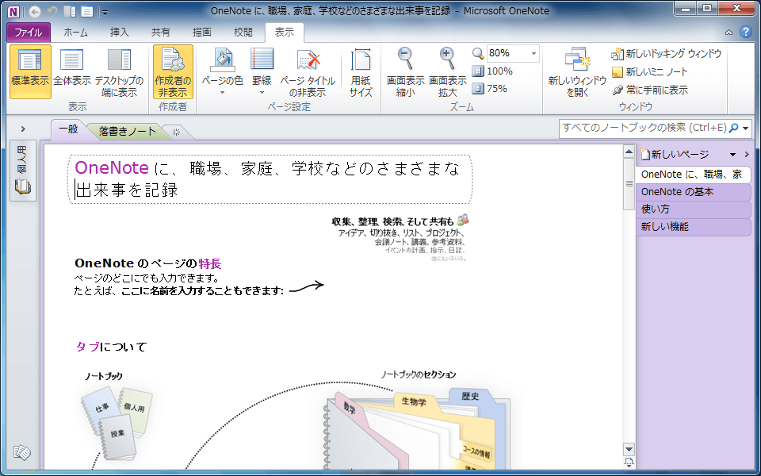Switch to the 挿入 ribbon tab

click(119, 33)
